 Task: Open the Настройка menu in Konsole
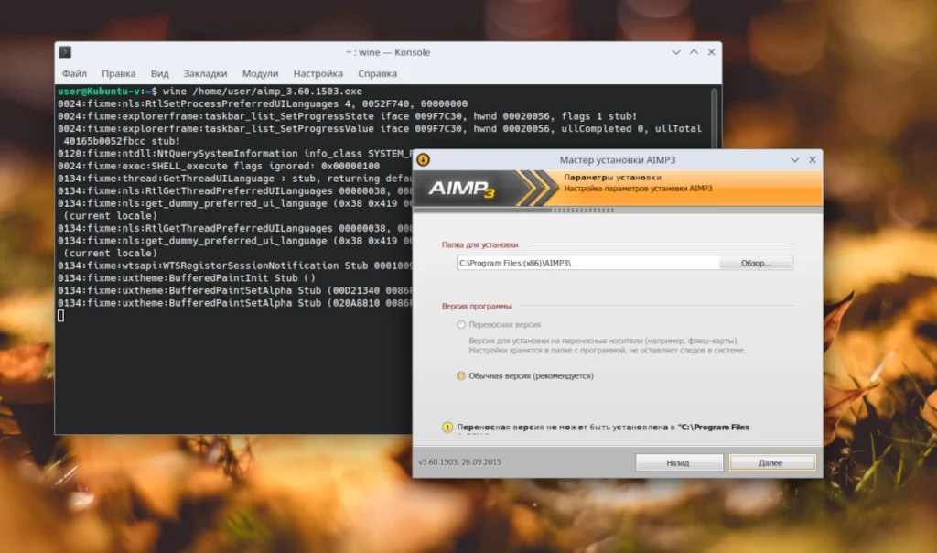pyautogui.click(x=318, y=73)
